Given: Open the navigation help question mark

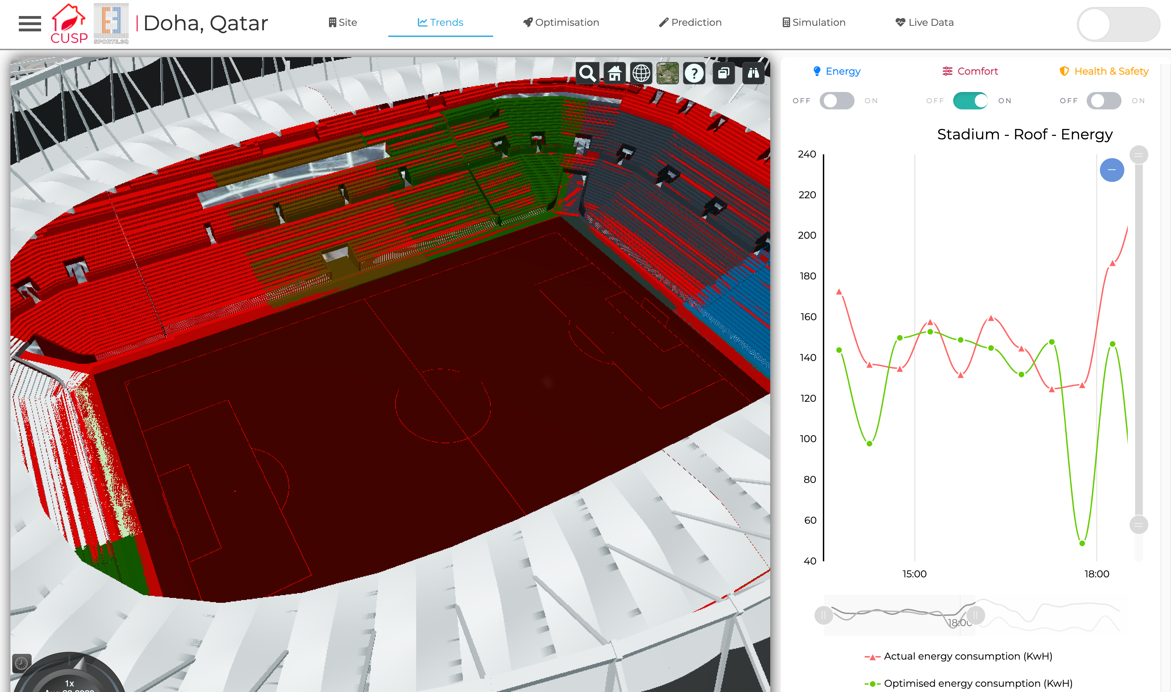Looking at the screenshot, I should tap(694, 73).
